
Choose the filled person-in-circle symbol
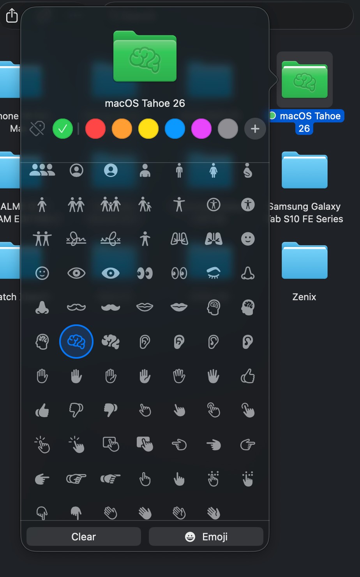tap(111, 170)
